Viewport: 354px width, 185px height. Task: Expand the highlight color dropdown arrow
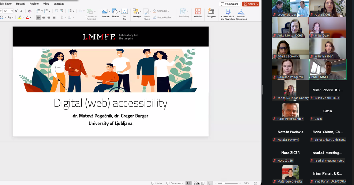[23, 17]
